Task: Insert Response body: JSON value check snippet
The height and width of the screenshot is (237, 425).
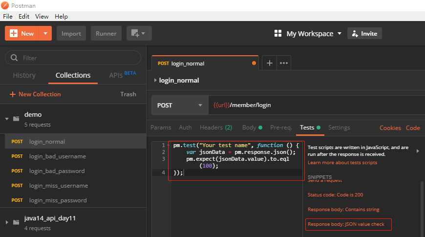Action: (346, 224)
